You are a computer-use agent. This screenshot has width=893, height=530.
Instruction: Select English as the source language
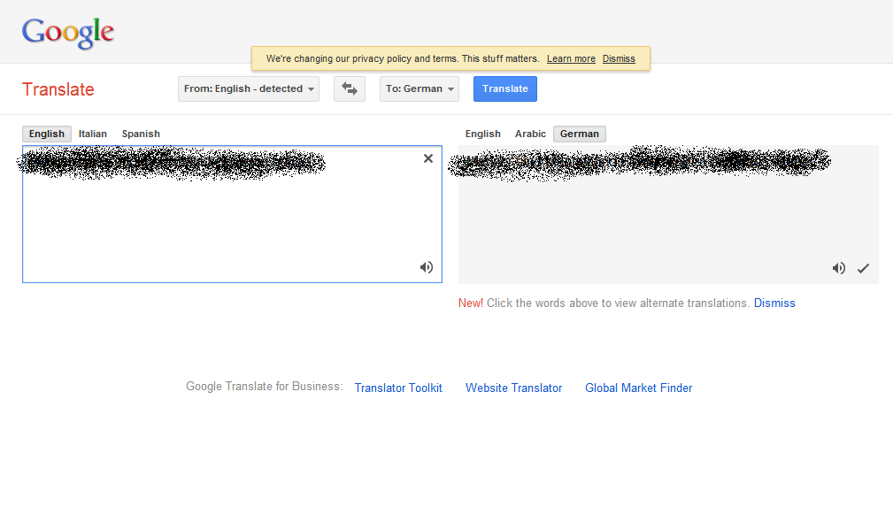point(47,134)
